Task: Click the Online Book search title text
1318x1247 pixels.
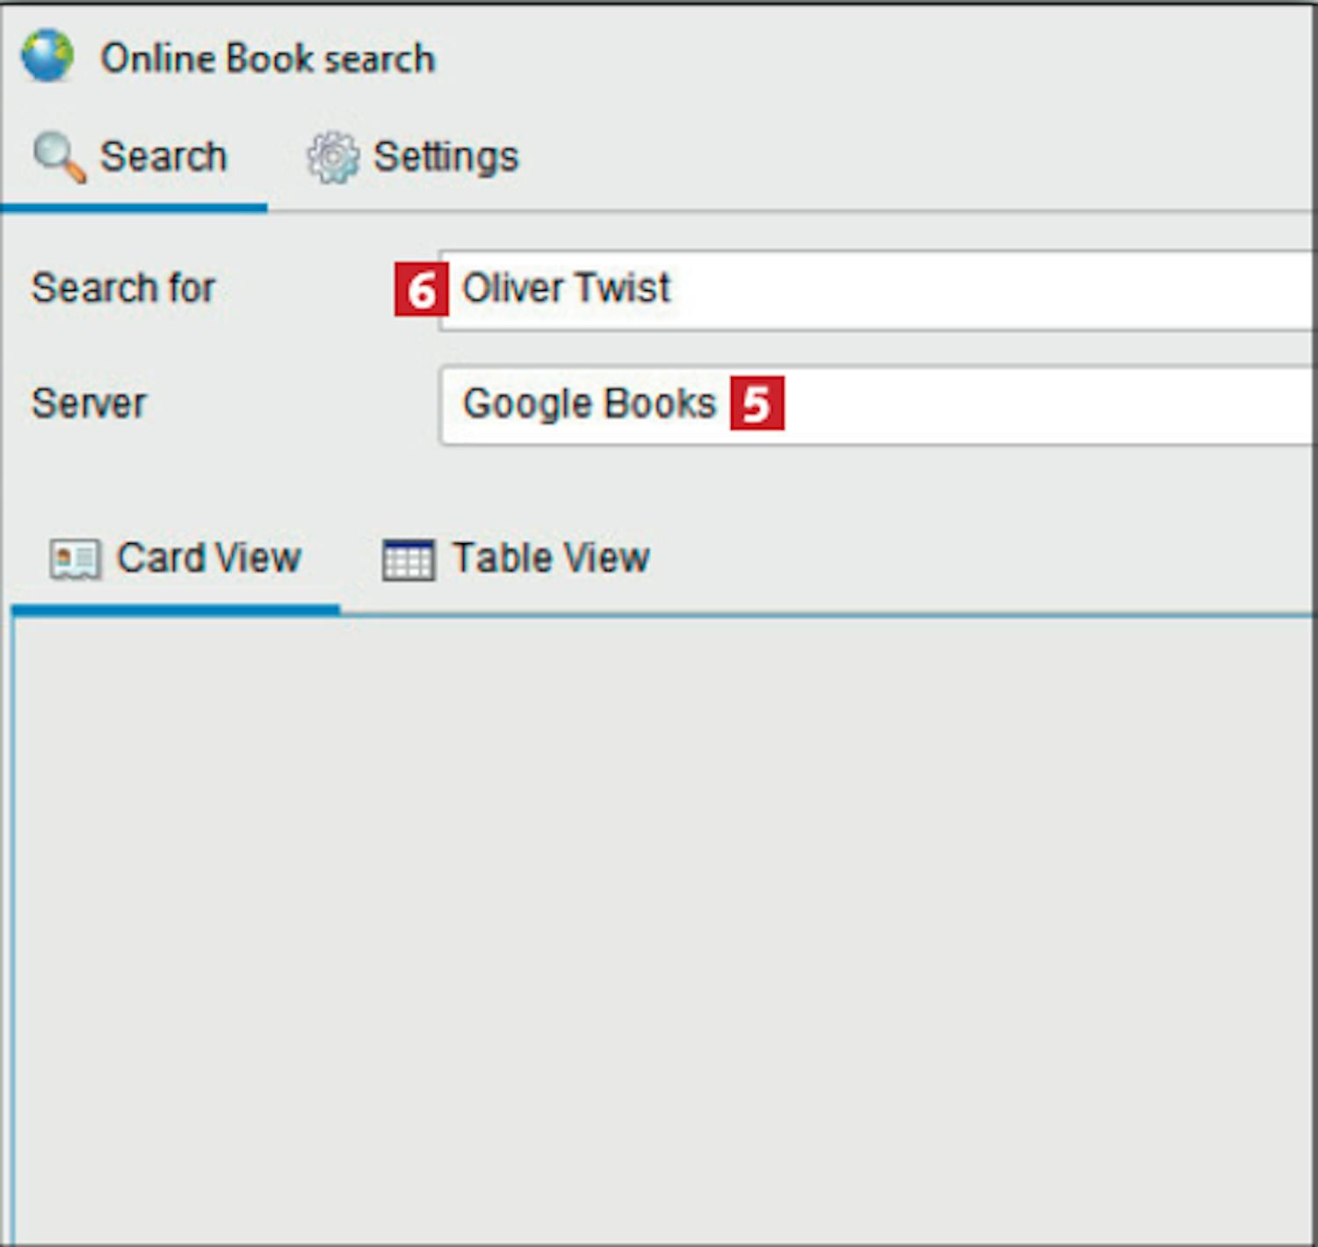Action: tap(267, 59)
